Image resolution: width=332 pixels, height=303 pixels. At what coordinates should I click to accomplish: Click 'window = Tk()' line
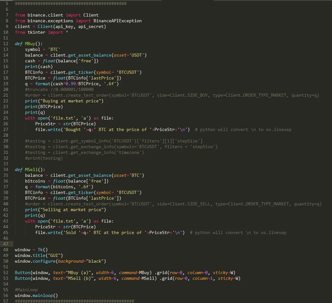click(31, 250)
